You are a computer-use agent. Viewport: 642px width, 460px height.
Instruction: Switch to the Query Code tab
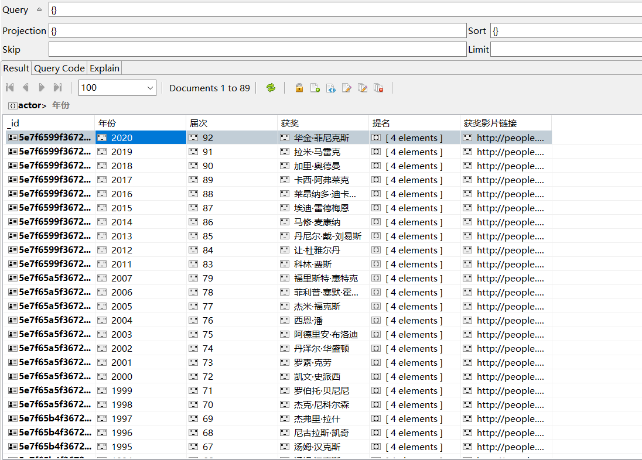coord(59,68)
